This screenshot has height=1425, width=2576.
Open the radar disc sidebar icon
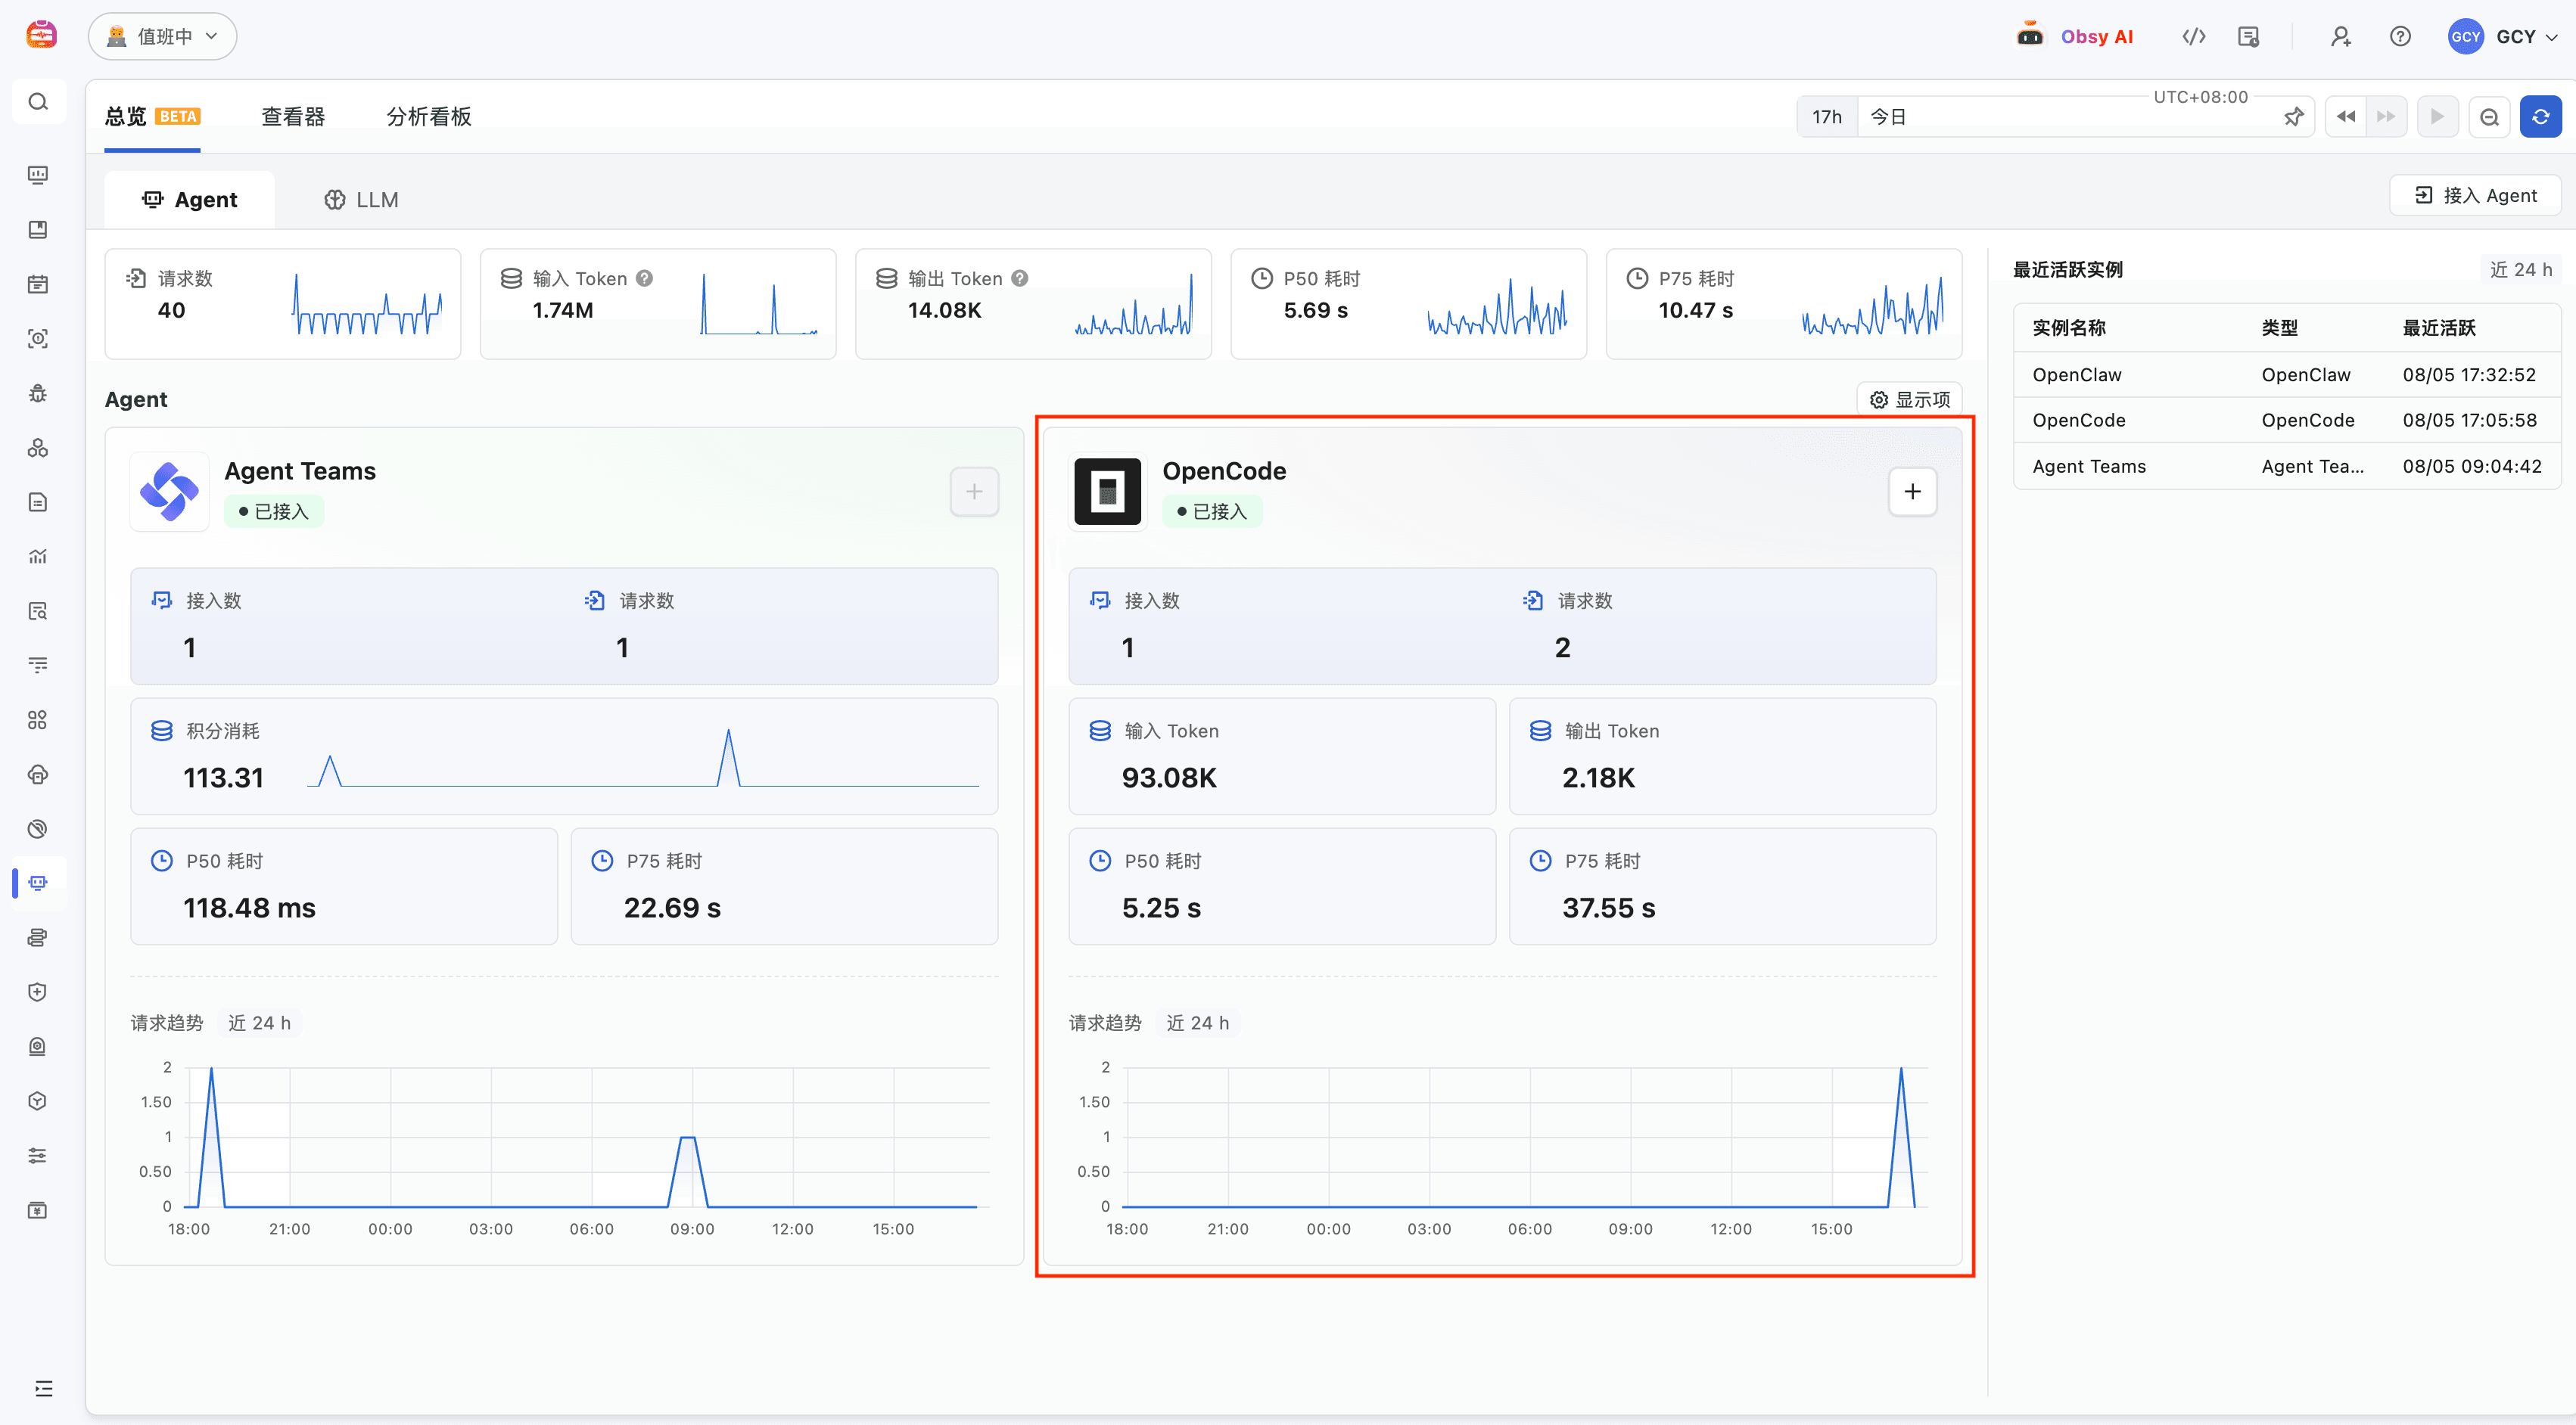38,828
